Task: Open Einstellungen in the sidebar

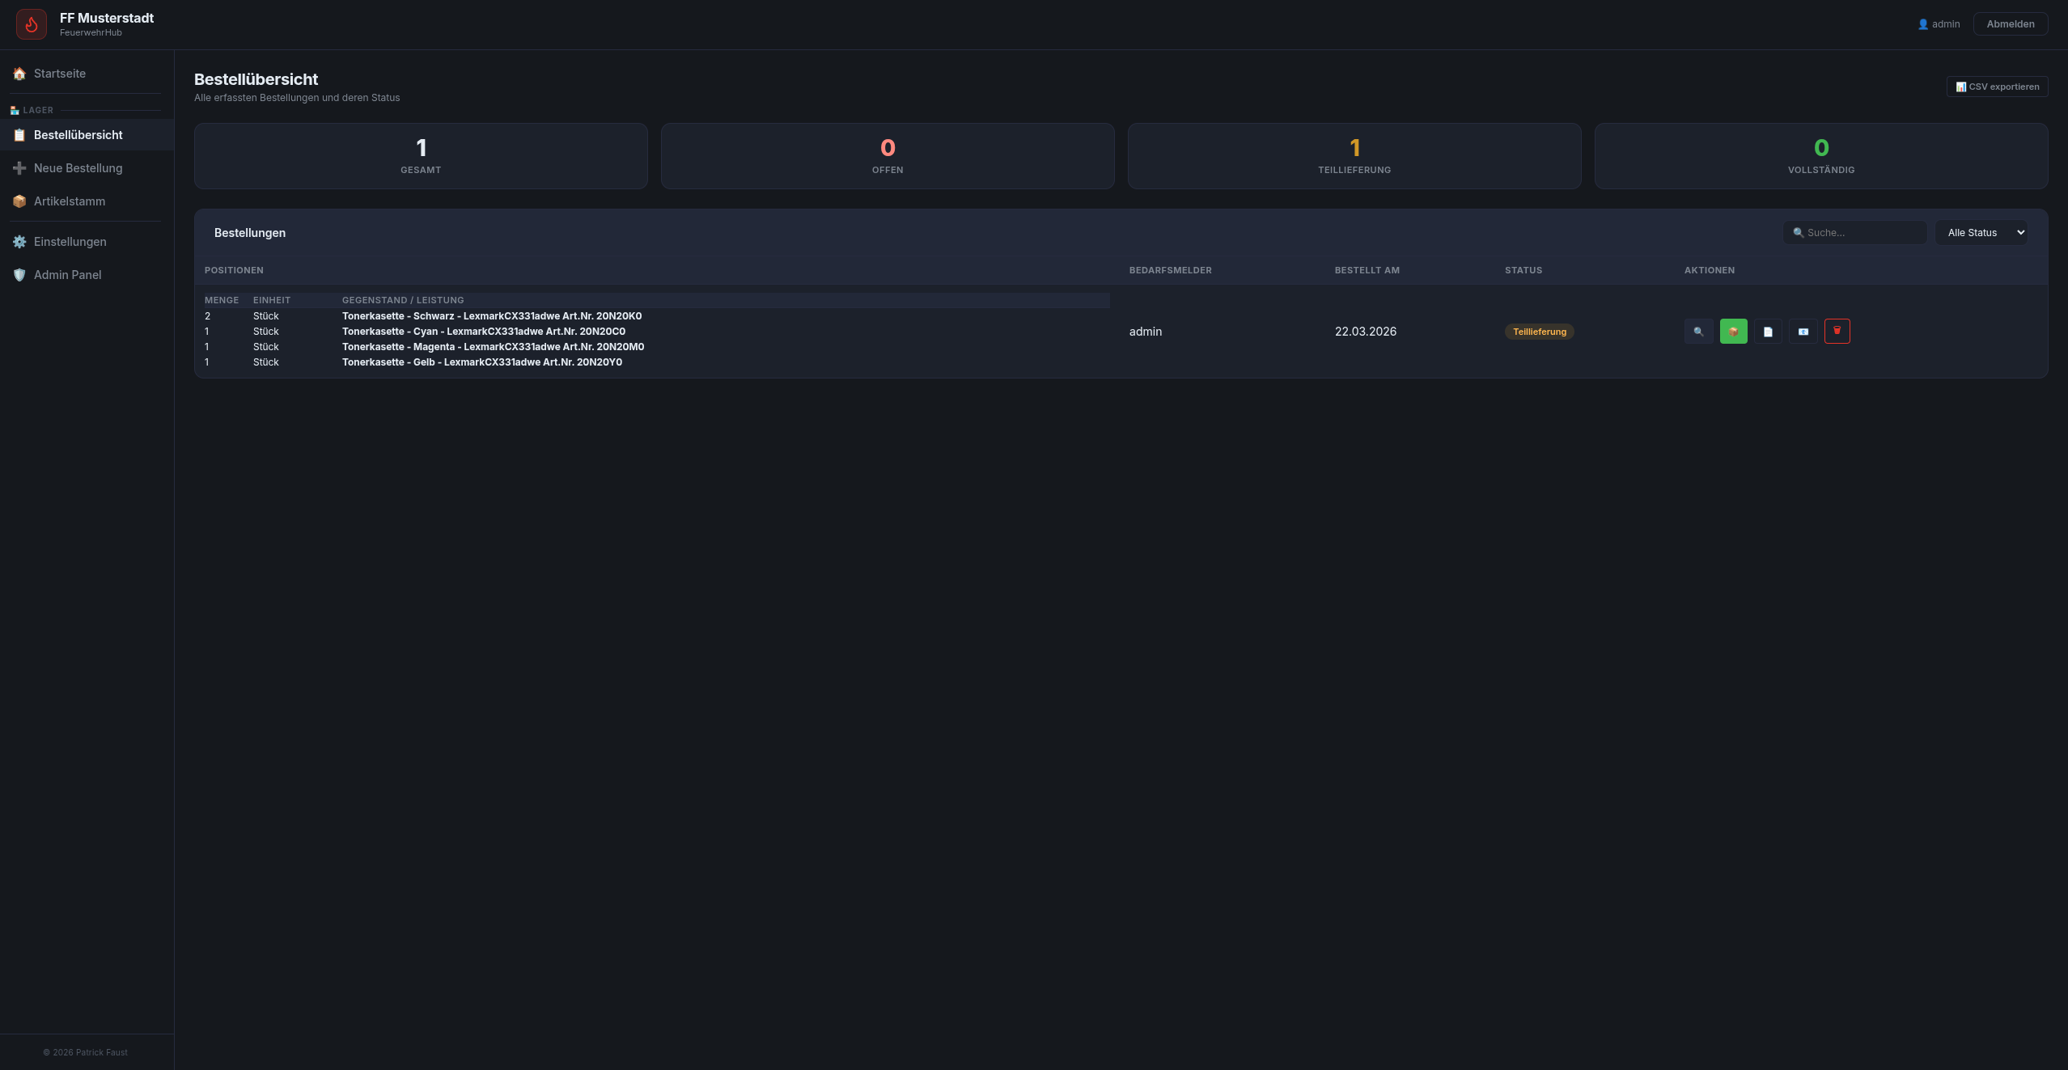Action: (70, 242)
